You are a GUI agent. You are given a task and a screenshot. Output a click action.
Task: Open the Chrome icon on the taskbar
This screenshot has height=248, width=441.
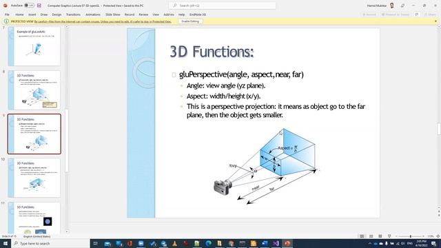coord(232,243)
